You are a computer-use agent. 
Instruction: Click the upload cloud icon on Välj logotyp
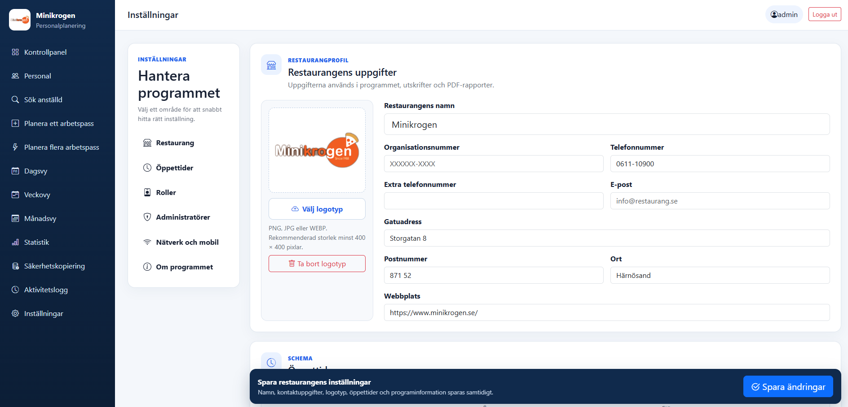click(295, 209)
